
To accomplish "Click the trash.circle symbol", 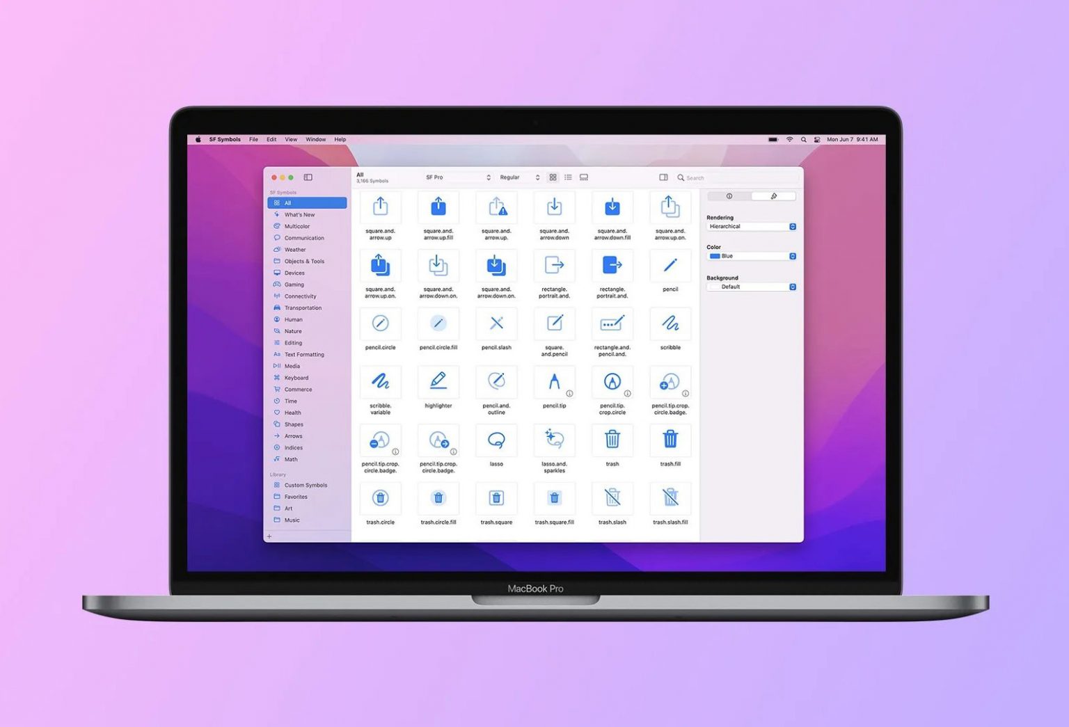I will (x=380, y=498).
